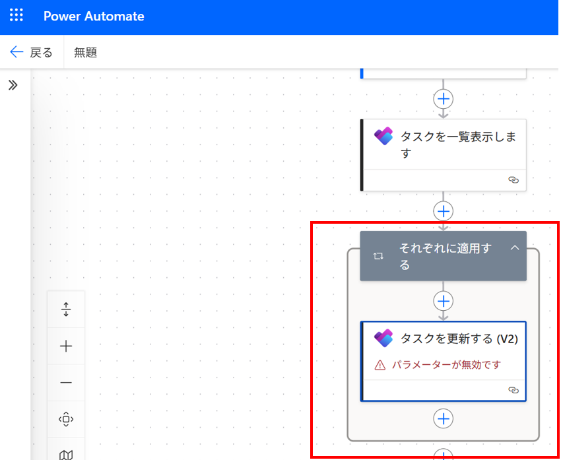Zoom in the canvas with plus

[x=66, y=346]
